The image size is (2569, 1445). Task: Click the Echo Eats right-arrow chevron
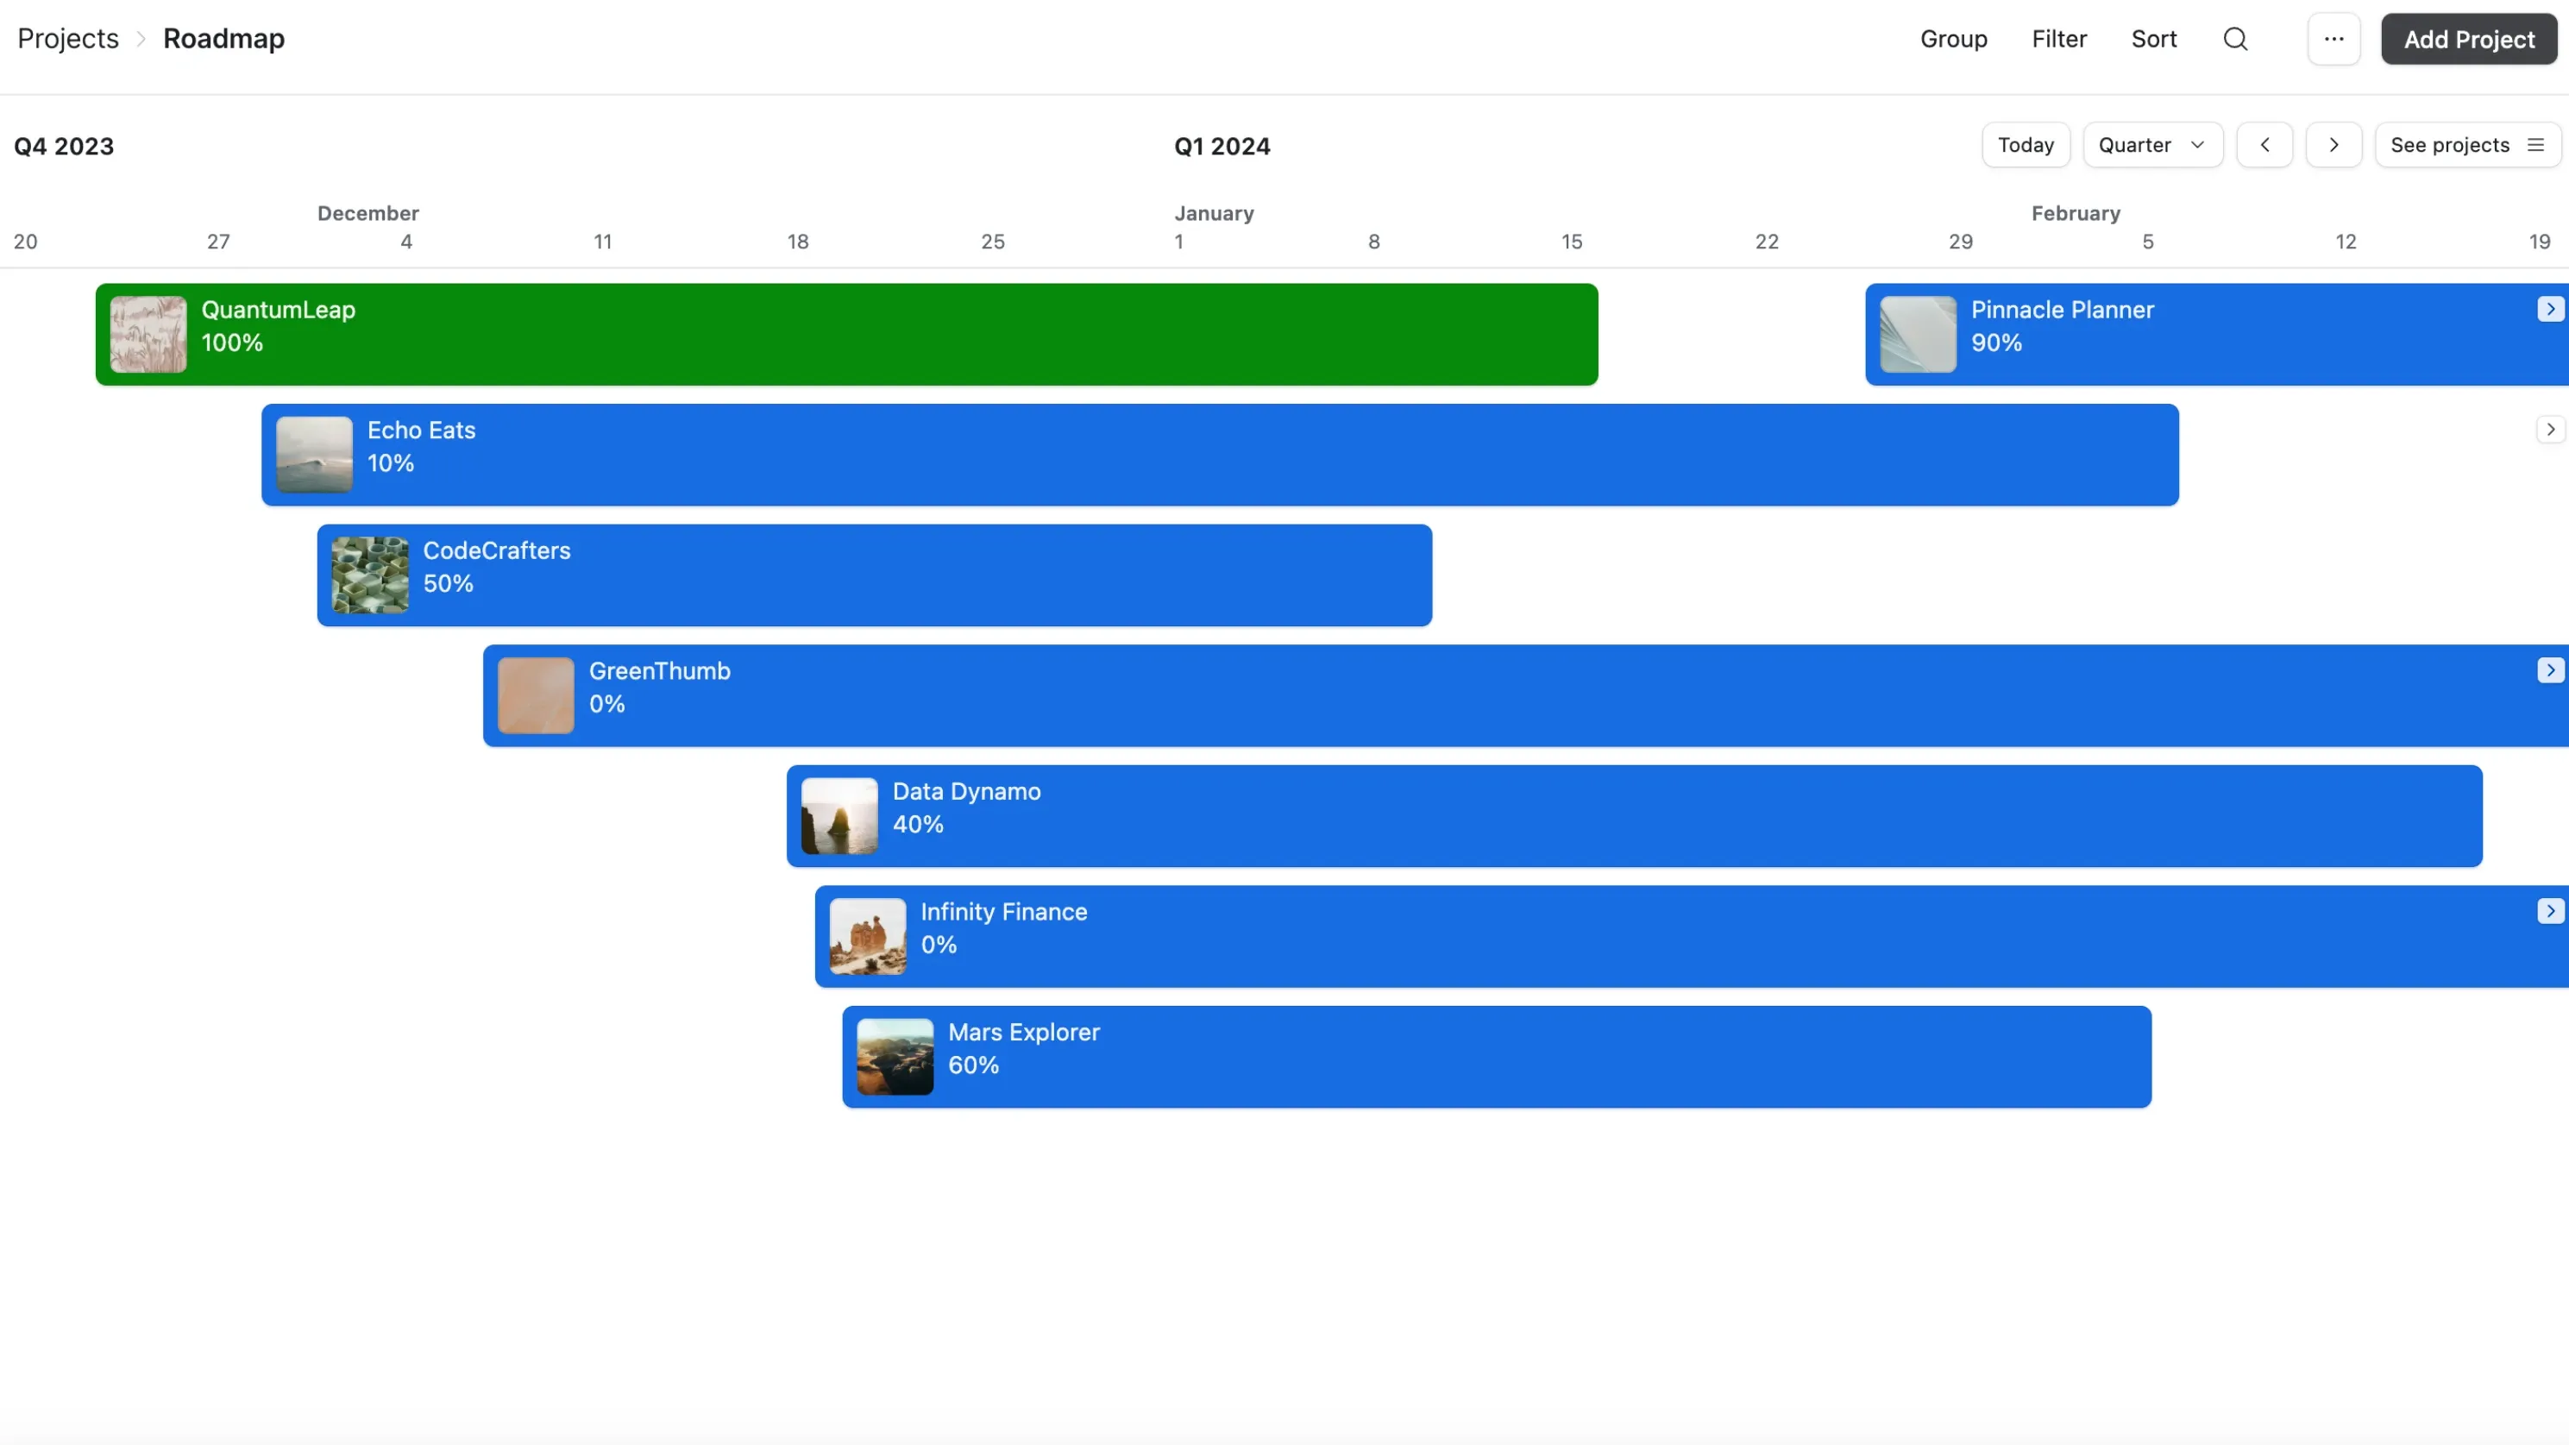(x=2549, y=429)
